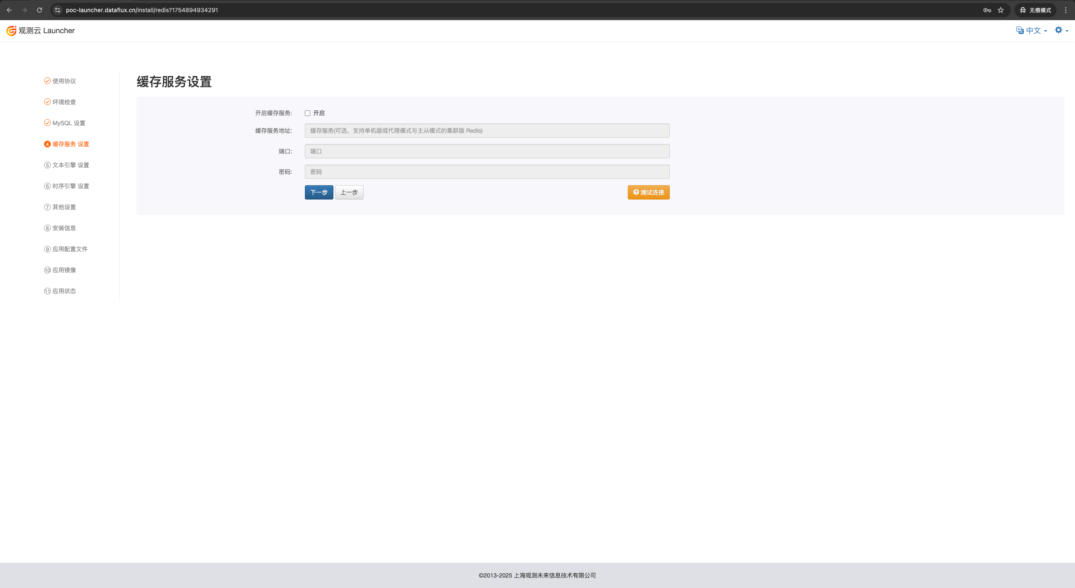Click the 端口 input field
Viewport: 1075px width, 588px height.
pyautogui.click(x=486, y=151)
